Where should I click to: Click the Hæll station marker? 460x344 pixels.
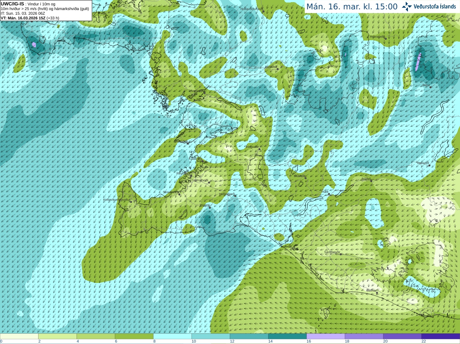point(329,194)
